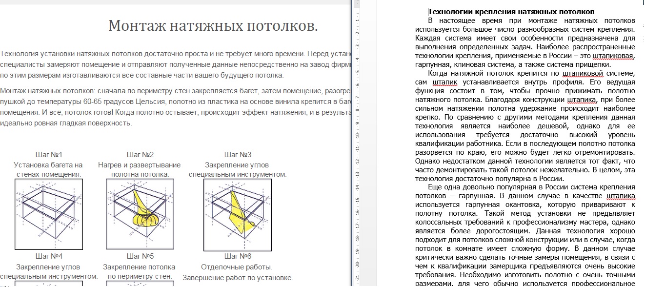Screen dimensions: 645x287
Task: Click underlined 'штапика' after 'Благодаря конструкции'
Action: click(582, 100)
